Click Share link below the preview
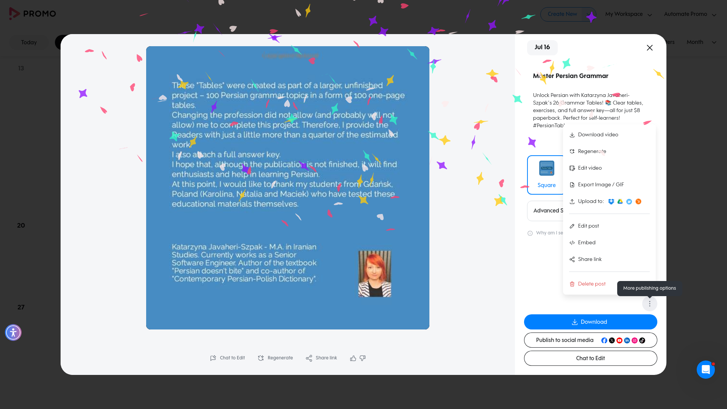This screenshot has width=727, height=409. coord(321,358)
